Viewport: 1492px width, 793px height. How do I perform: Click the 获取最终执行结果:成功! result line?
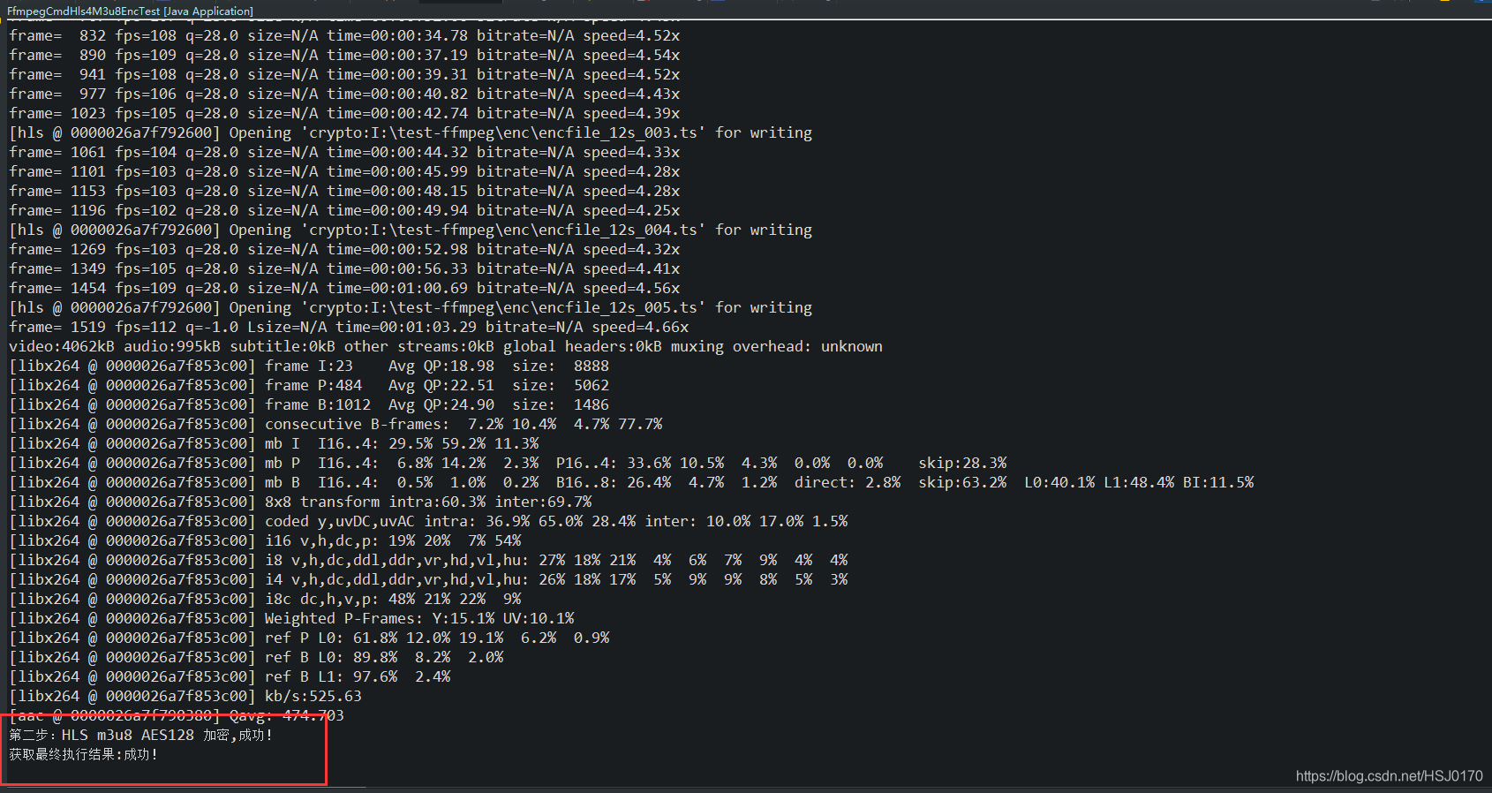pyautogui.click(x=84, y=754)
